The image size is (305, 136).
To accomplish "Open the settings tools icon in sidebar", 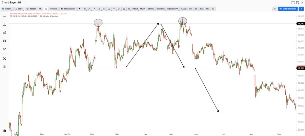I will click(4, 58).
